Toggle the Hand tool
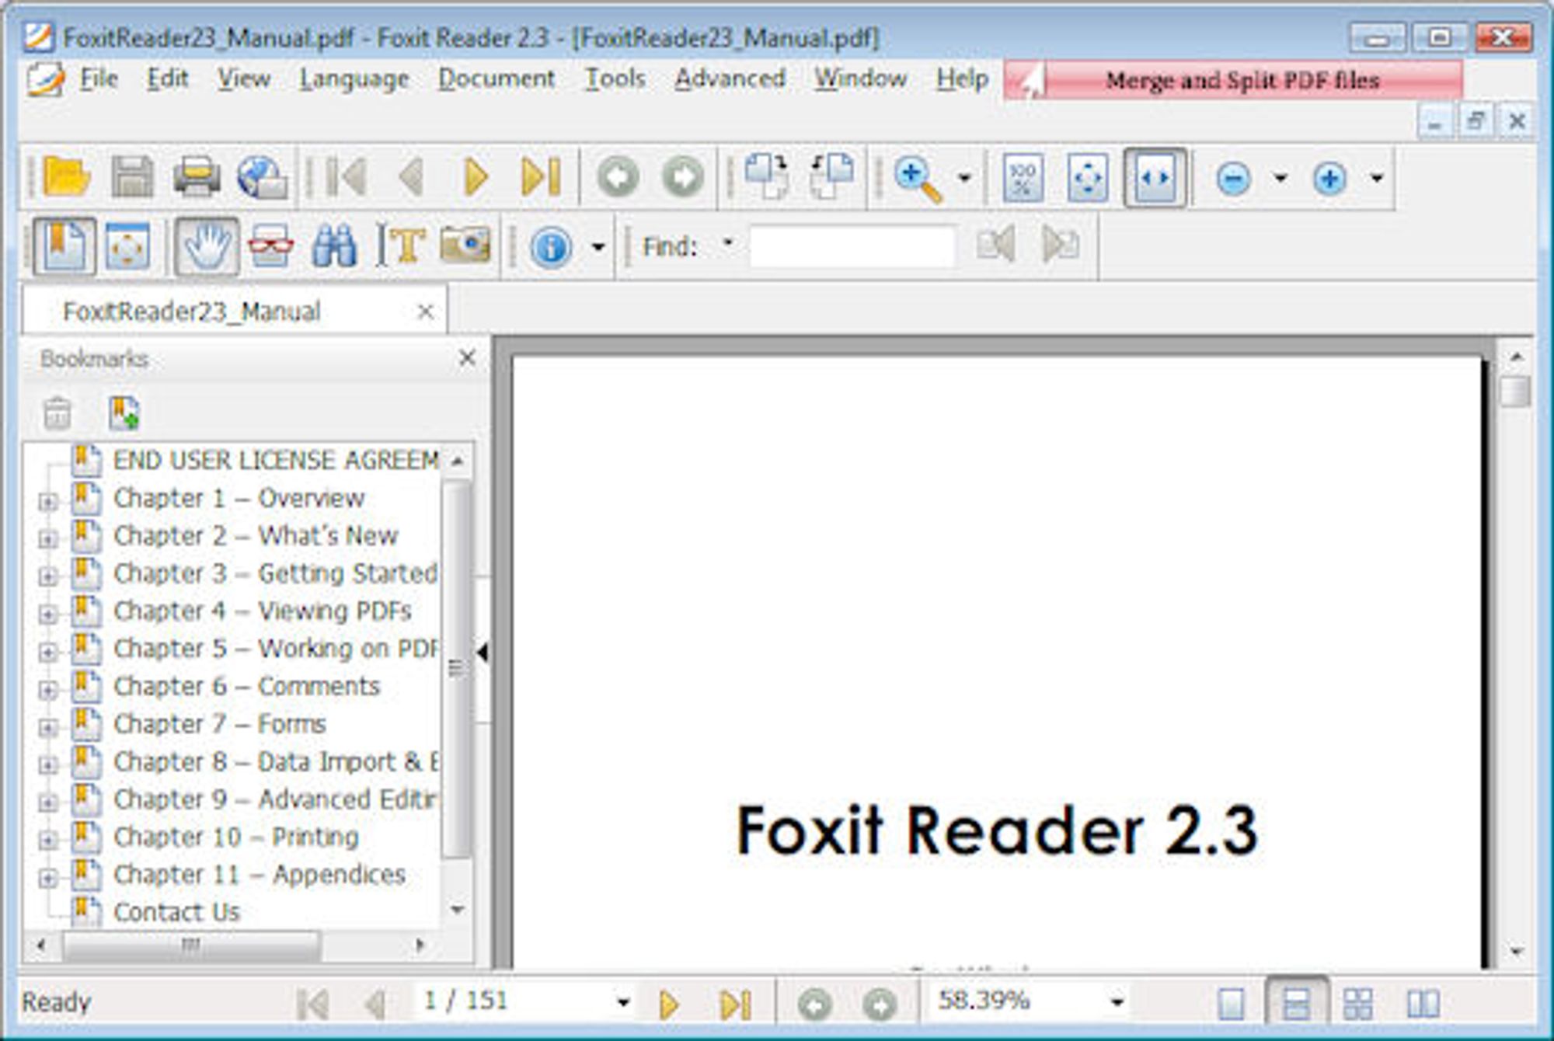1554x1041 pixels. 207,246
